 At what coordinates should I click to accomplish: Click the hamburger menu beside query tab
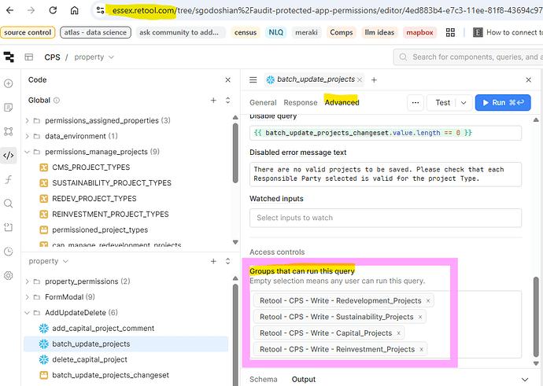pyautogui.click(x=253, y=80)
